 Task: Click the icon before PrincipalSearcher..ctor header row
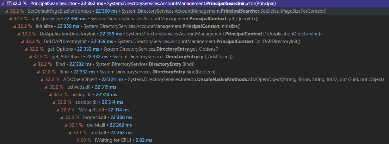pos(9,3)
